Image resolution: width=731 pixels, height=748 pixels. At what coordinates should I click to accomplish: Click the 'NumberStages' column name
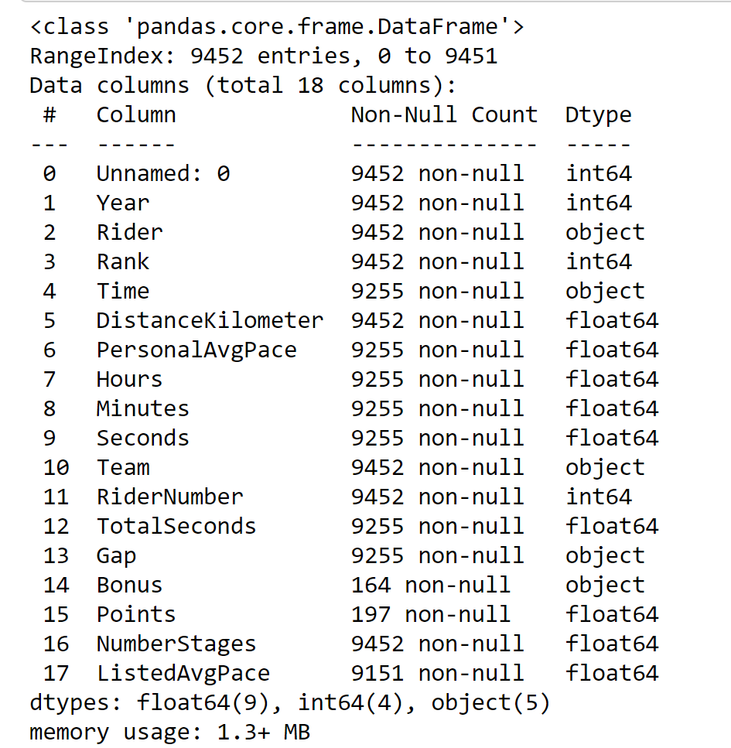pos(176,644)
